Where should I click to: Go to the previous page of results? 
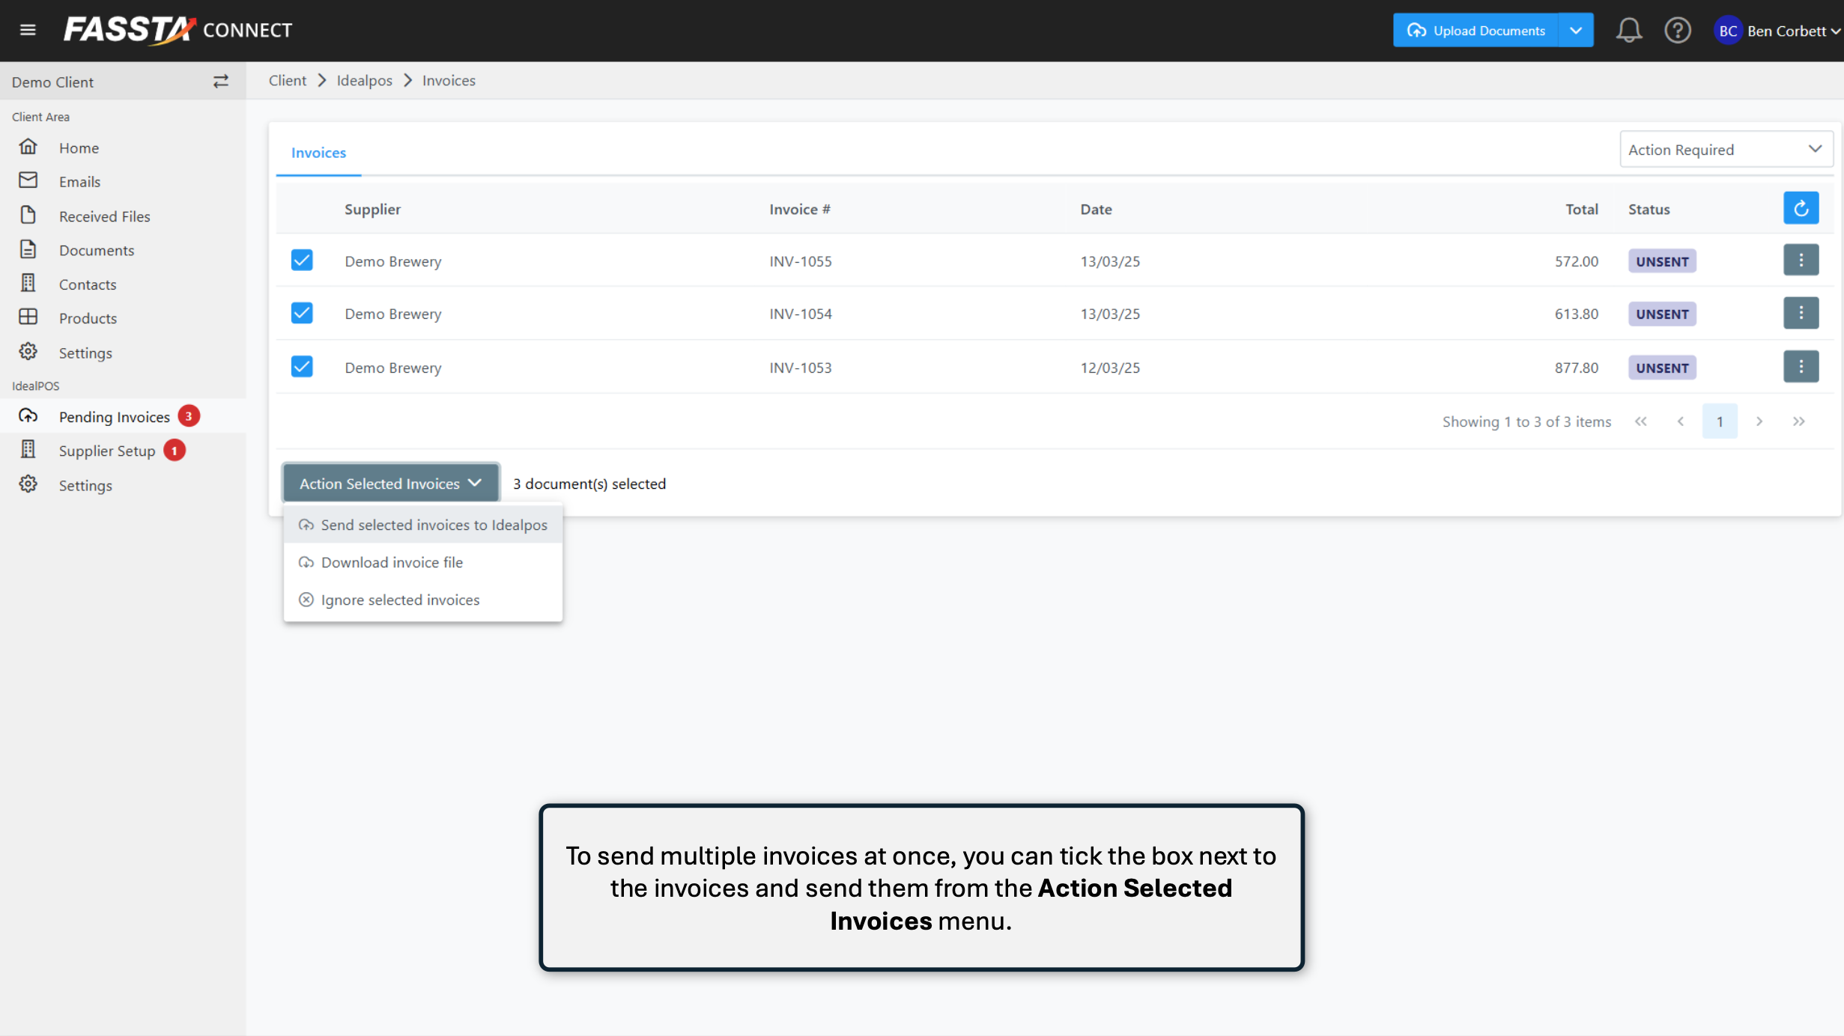click(x=1680, y=421)
